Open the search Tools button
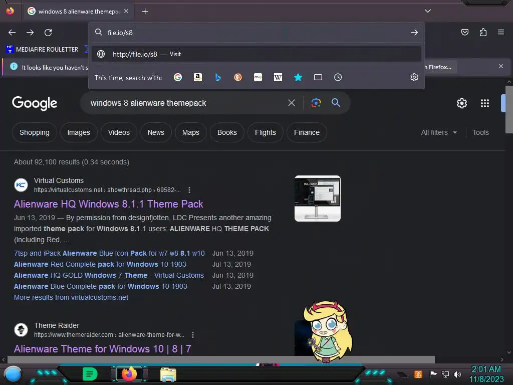Screen dimensions: 513x385 point(480,132)
